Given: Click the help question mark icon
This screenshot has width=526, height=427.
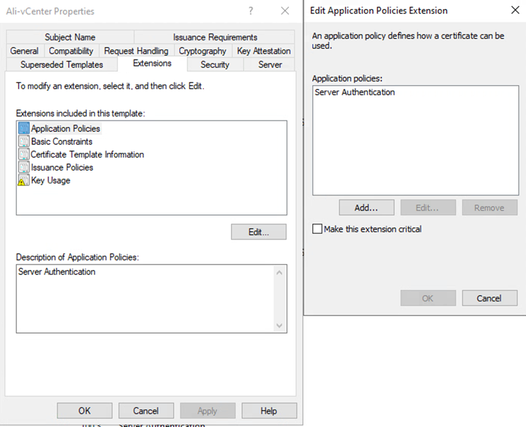Looking at the screenshot, I should tap(250, 11).
